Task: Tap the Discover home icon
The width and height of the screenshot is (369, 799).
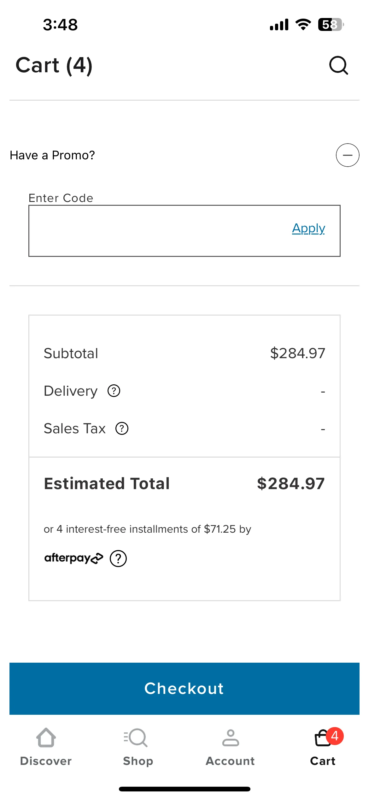Action: tap(46, 737)
